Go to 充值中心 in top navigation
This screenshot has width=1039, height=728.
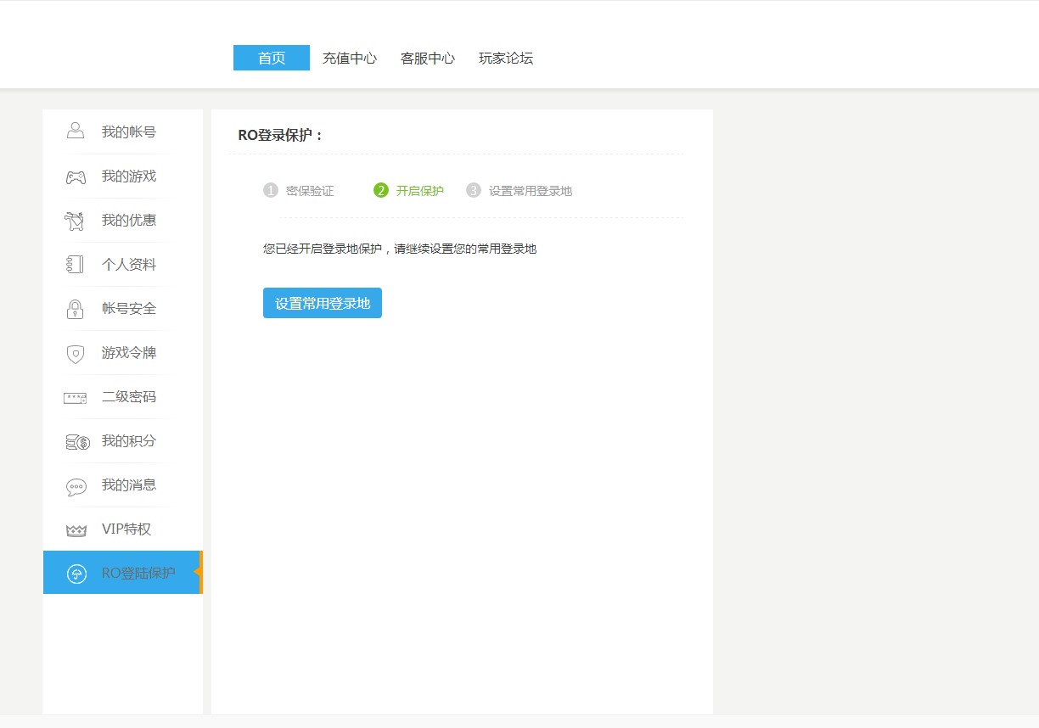click(x=350, y=59)
